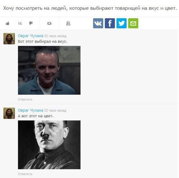Open color photo attached to first comment
The width and height of the screenshot is (179, 178).
click(x=49, y=70)
